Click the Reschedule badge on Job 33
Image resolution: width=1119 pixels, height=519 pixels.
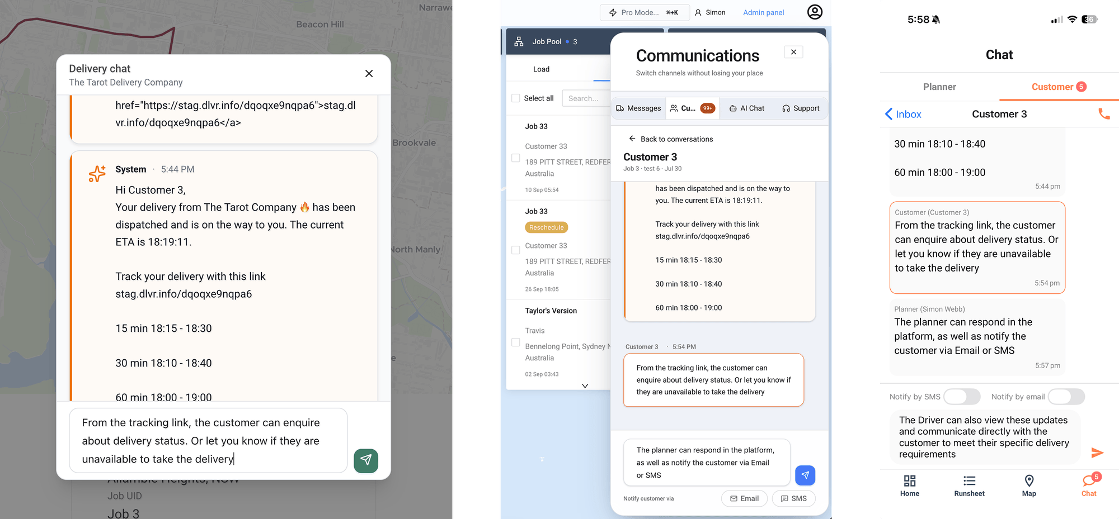pyautogui.click(x=547, y=227)
